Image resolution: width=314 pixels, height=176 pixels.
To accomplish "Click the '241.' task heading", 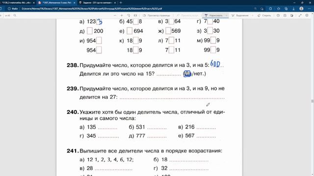I will tap(73, 151).
